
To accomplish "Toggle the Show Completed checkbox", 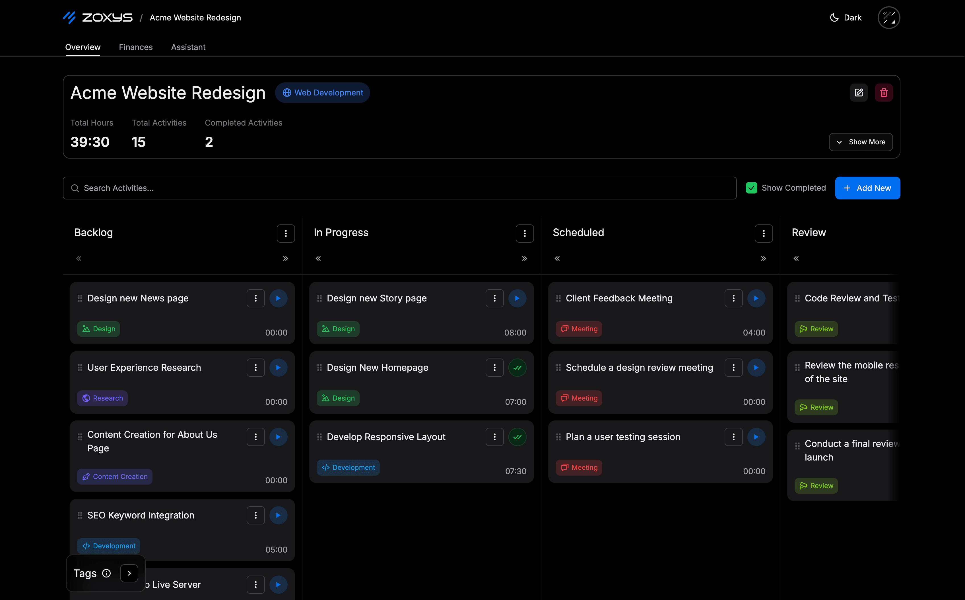I will coord(751,188).
